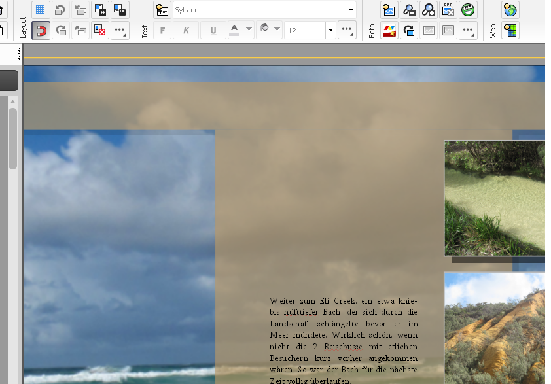Click the delete layout icon with red X
Image resolution: width=551 pixels, height=384 pixels.
(x=100, y=30)
